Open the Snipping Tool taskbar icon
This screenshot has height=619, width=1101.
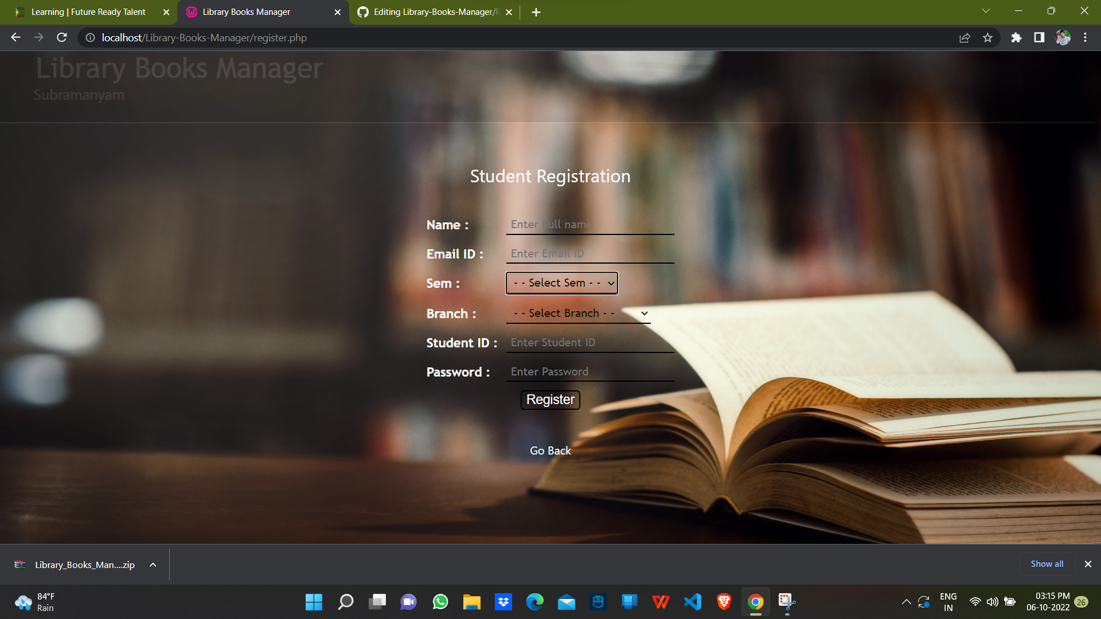pyautogui.click(x=787, y=602)
